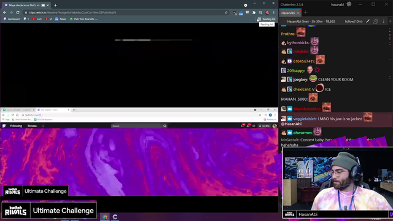Screen dimensions: 393x221
Task: Click the Twitch tab in the embedded browser
Action: coord(53,110)
